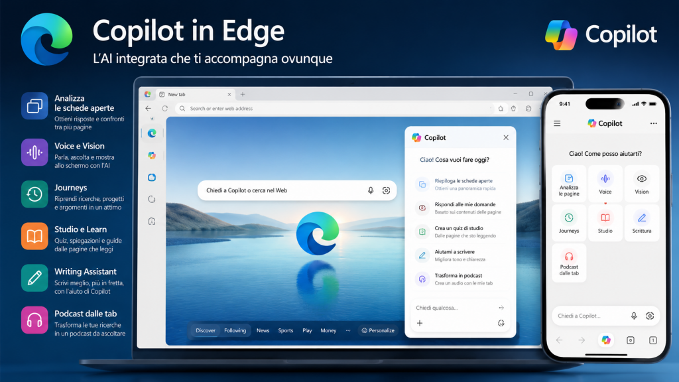Open the Play feed tab
Viewport: 679px width, 382px height.
[307, 330]
